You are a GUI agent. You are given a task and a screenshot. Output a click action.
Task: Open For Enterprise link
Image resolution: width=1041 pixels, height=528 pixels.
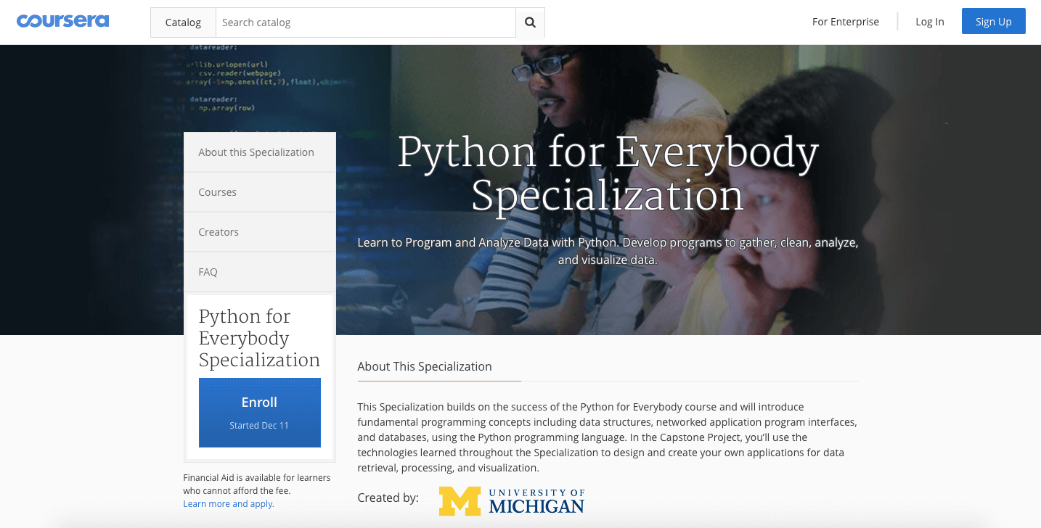tap(846, 22)
